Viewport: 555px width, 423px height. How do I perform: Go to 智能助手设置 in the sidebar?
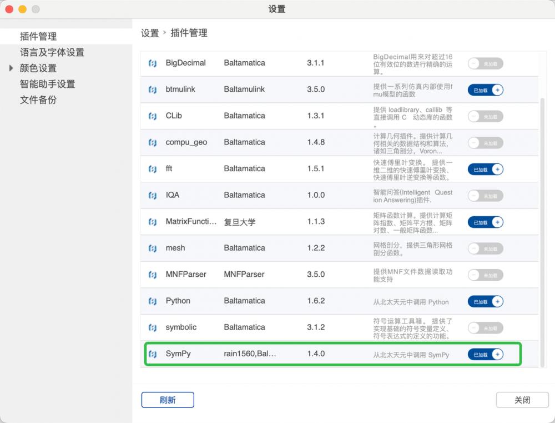point(47,84)
